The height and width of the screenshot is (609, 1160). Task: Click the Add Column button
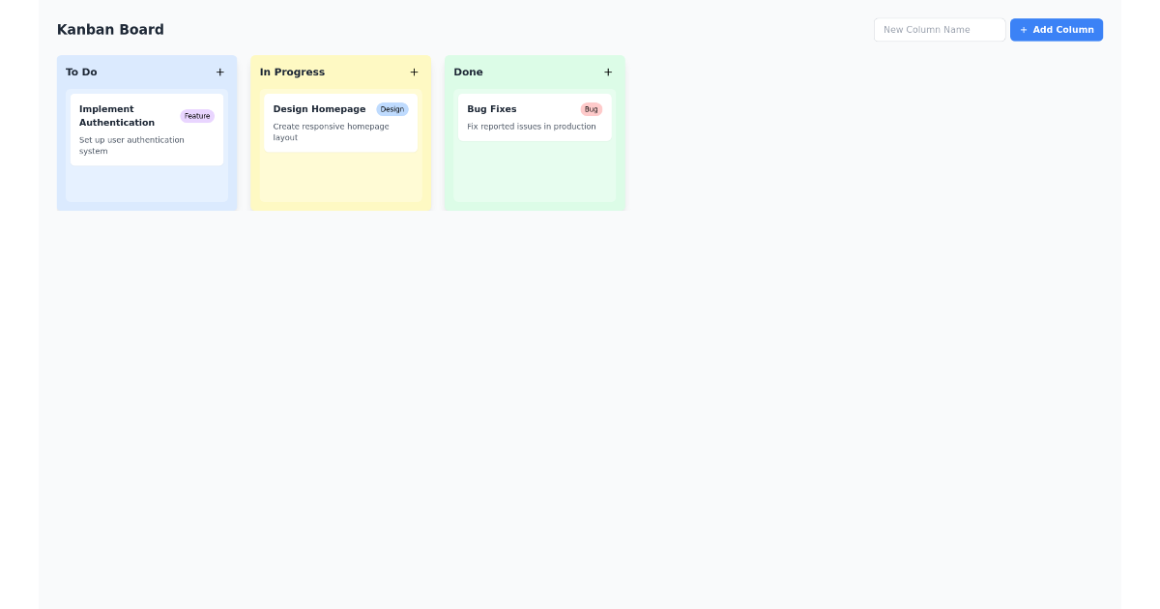1057,30
